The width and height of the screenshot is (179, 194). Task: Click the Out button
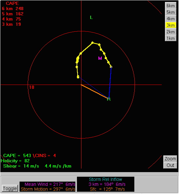click(x=170, y=165)
